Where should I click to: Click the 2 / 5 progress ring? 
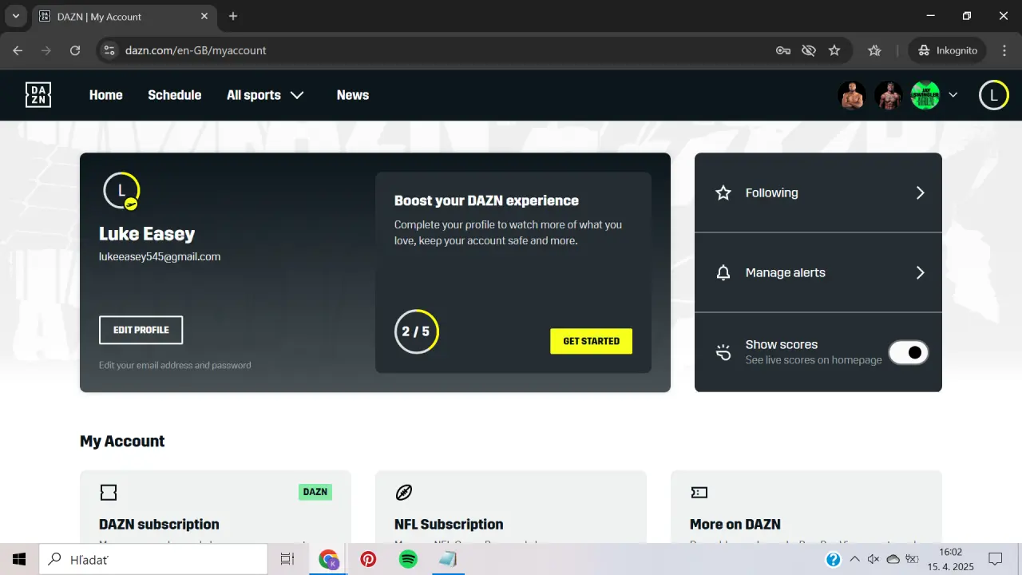[x=416, y=331]
